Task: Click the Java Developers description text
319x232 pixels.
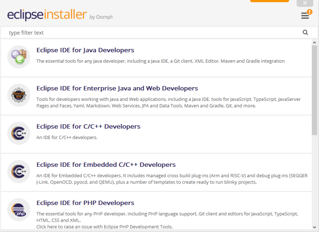Action: click(x=160, y=61)
